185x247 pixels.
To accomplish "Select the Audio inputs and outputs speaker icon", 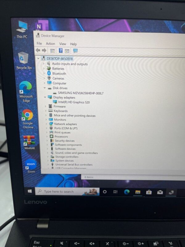I will click(49, 64).
